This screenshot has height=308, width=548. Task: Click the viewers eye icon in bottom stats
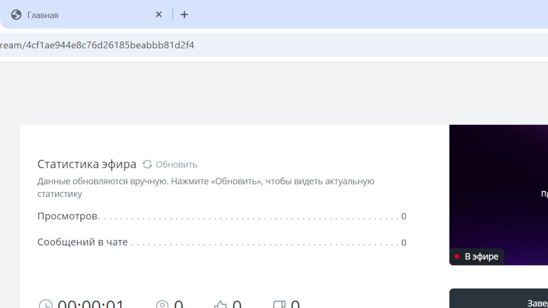162,305
